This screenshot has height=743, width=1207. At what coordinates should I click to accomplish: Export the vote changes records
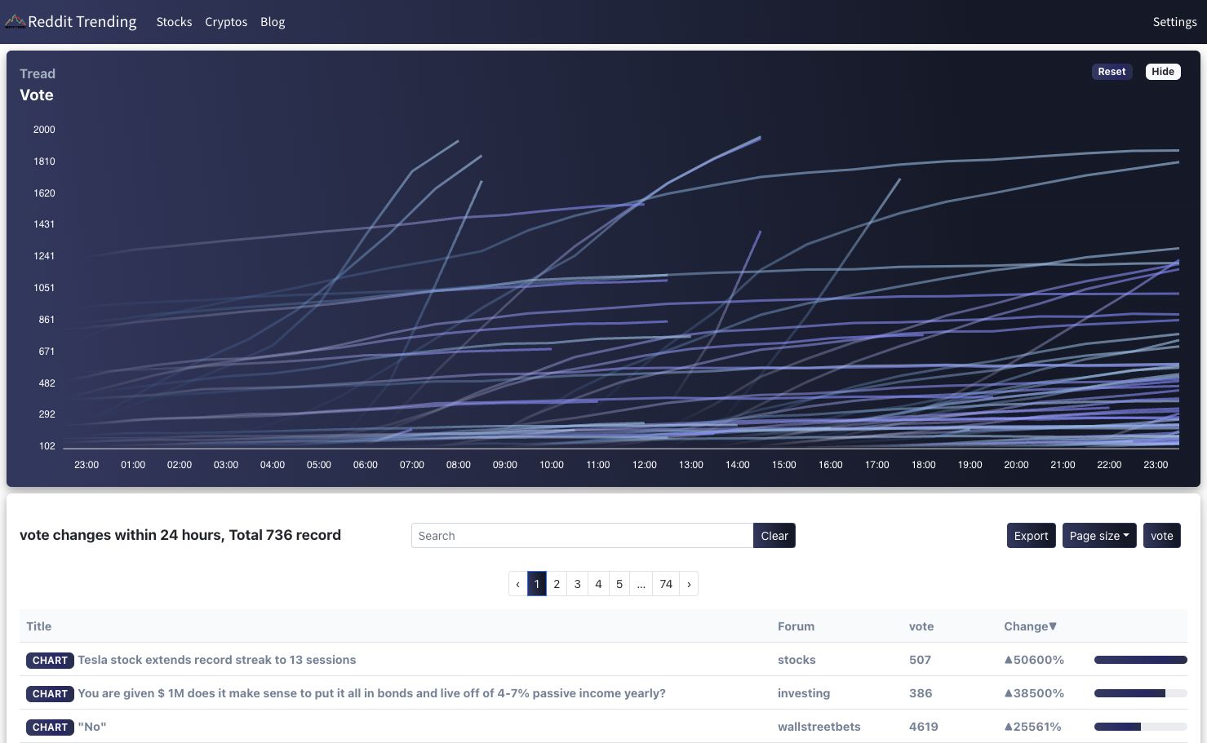pos(1031,536)
